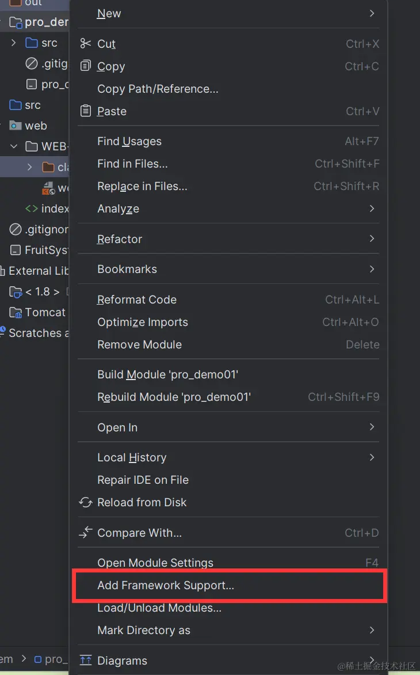
Task: Expand the Refactor submenu arrow
Action: point(372,239)
